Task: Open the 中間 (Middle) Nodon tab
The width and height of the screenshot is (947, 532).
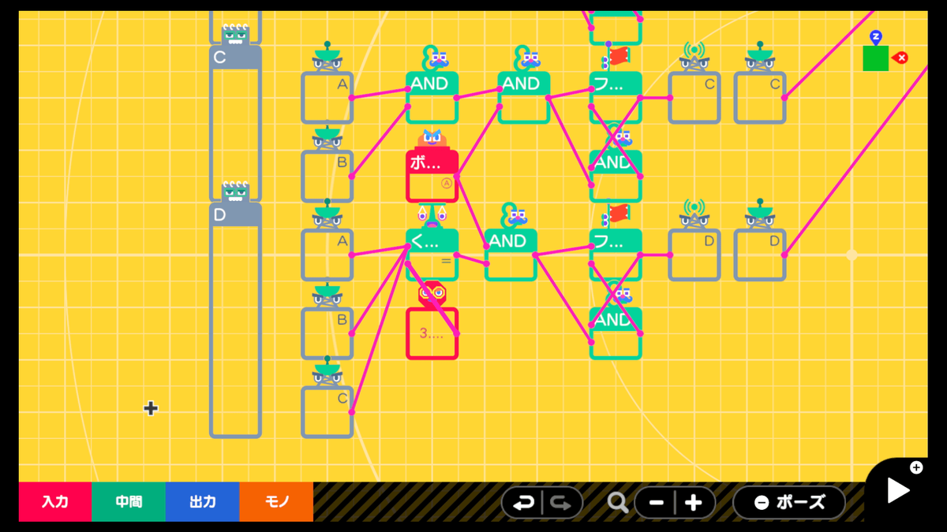Action: [129, 502]
